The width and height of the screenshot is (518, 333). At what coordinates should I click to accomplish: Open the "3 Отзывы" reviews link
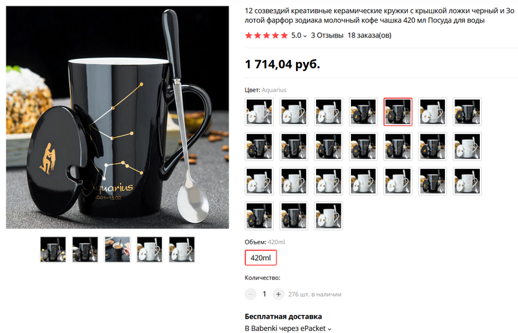pyautogui.click(x=327, y=36)
